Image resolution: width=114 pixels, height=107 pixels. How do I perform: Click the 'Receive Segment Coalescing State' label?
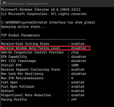[x=30, y=69]
